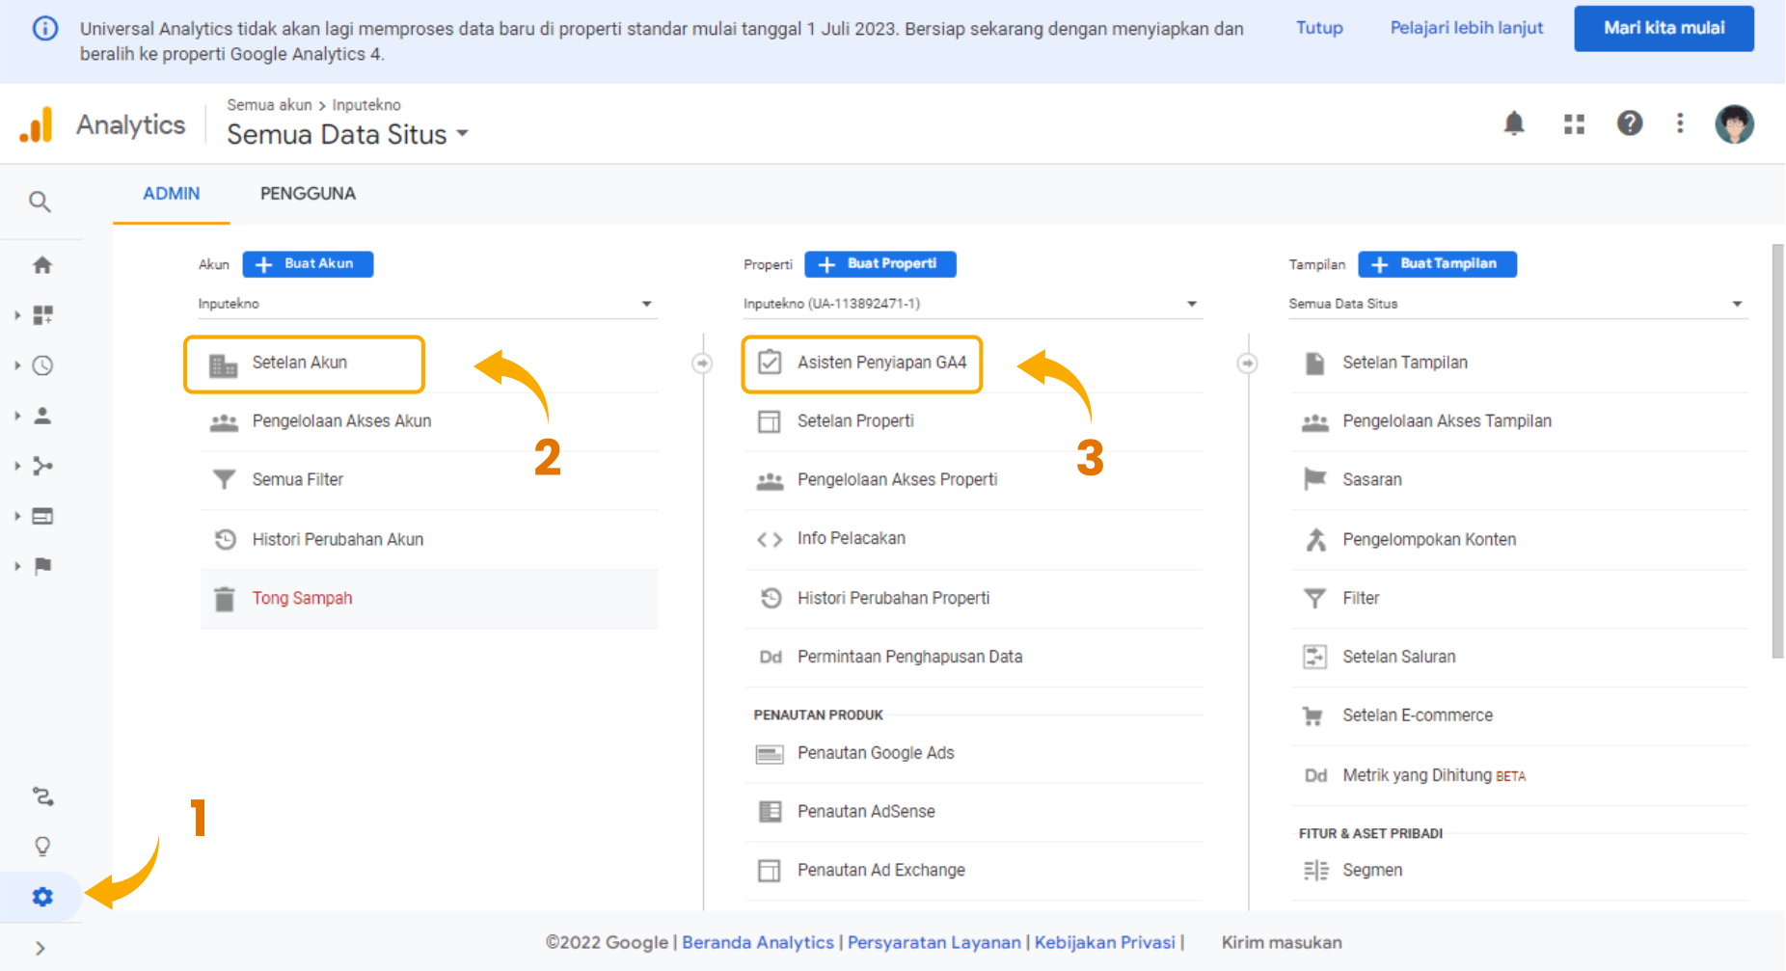
Task: Open Asisten Penyiapan GA4
Action: point(861,364)
